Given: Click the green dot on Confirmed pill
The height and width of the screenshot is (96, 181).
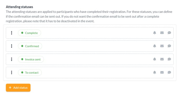Looking at the screenshot, I should tap(22, 46).
